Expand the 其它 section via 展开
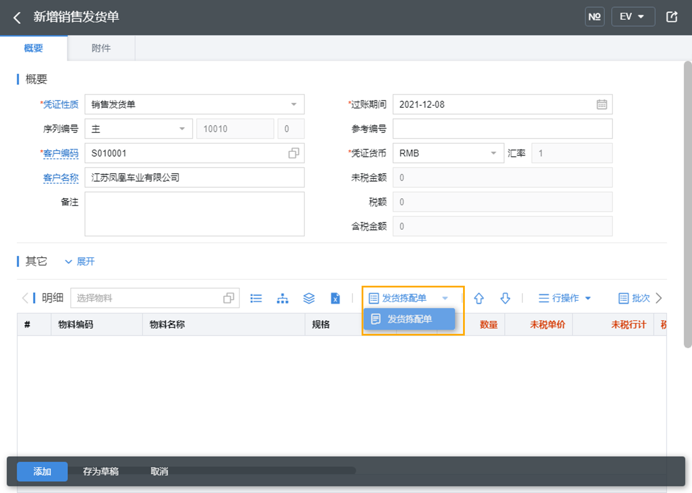The width and height of the screenshot is (692, 493). point(80,261)
